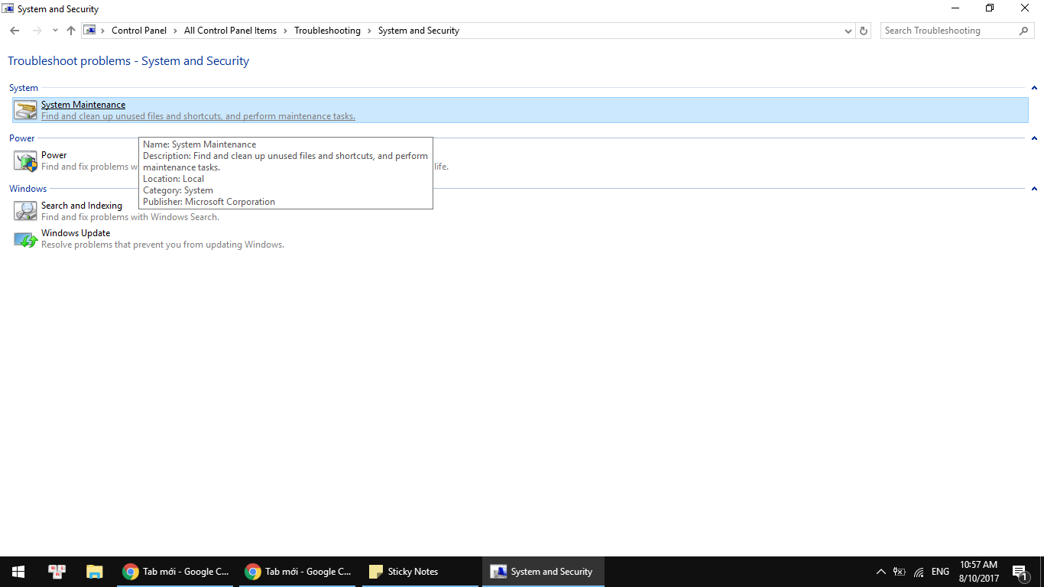Click the Search Troubleshooting input box
Image resolution: width=1044 pixels, height=587 pixels.
[948, 31]
